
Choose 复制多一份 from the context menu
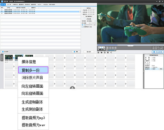33,70
